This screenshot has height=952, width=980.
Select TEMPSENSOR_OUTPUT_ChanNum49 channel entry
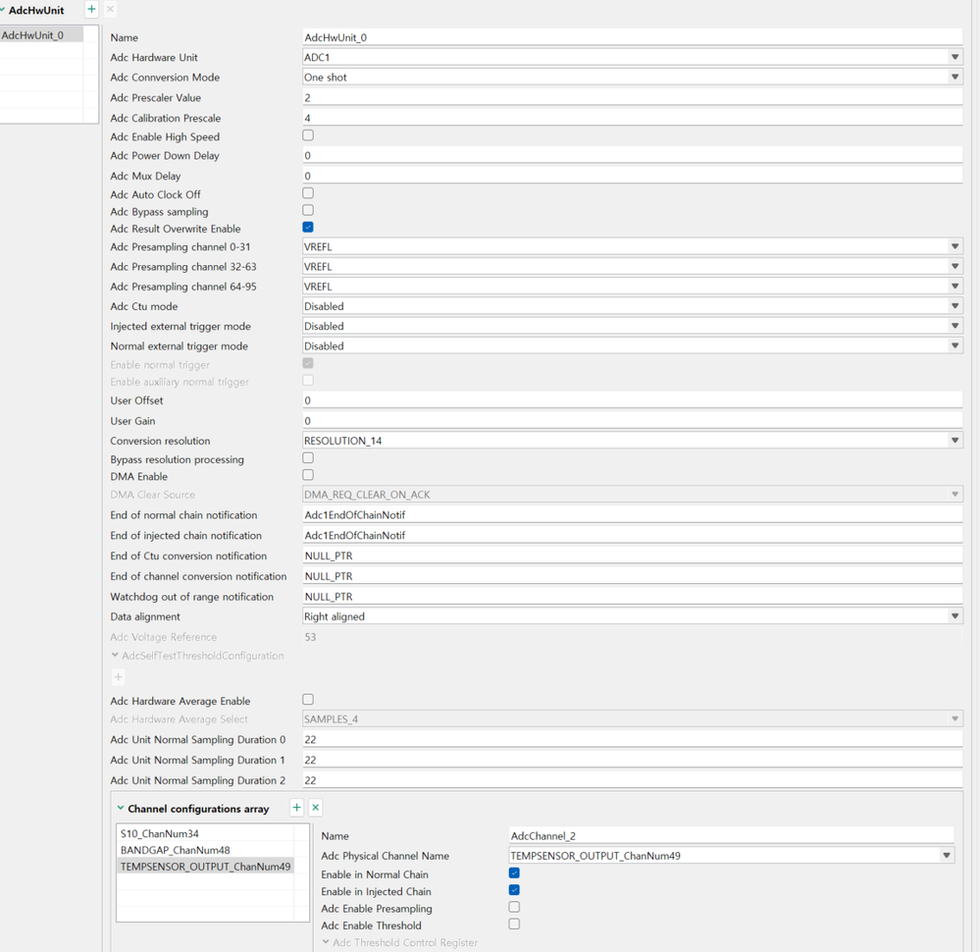206,867
